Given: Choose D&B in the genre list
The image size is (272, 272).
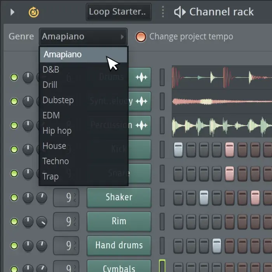Looking at the screenshot, I should [x=84, y=70].
